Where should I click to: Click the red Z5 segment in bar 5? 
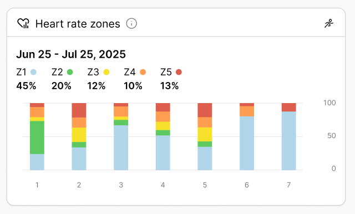click(x=205, y=110)
